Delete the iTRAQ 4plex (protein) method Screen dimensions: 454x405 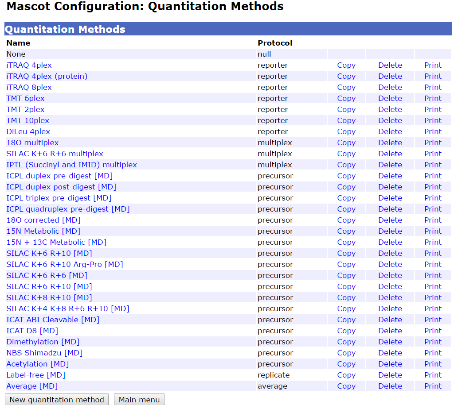pos(390,76)
